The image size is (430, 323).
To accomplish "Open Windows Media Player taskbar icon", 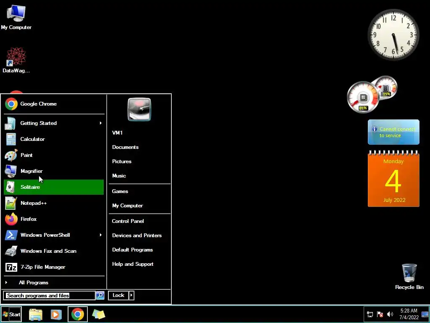I will click(x=56, y=314).
